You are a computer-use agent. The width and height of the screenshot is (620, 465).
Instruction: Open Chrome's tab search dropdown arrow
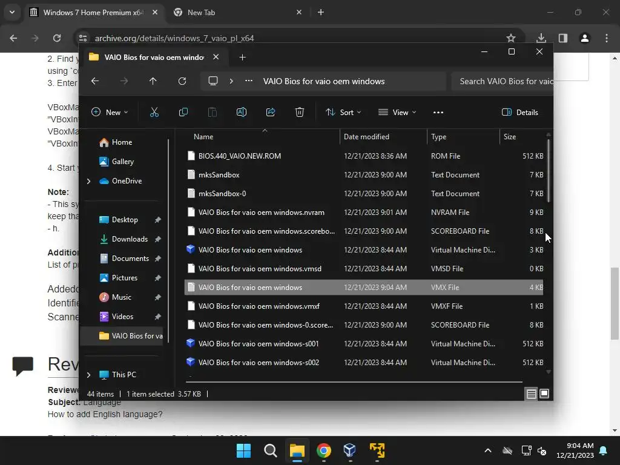pos(12,12)
